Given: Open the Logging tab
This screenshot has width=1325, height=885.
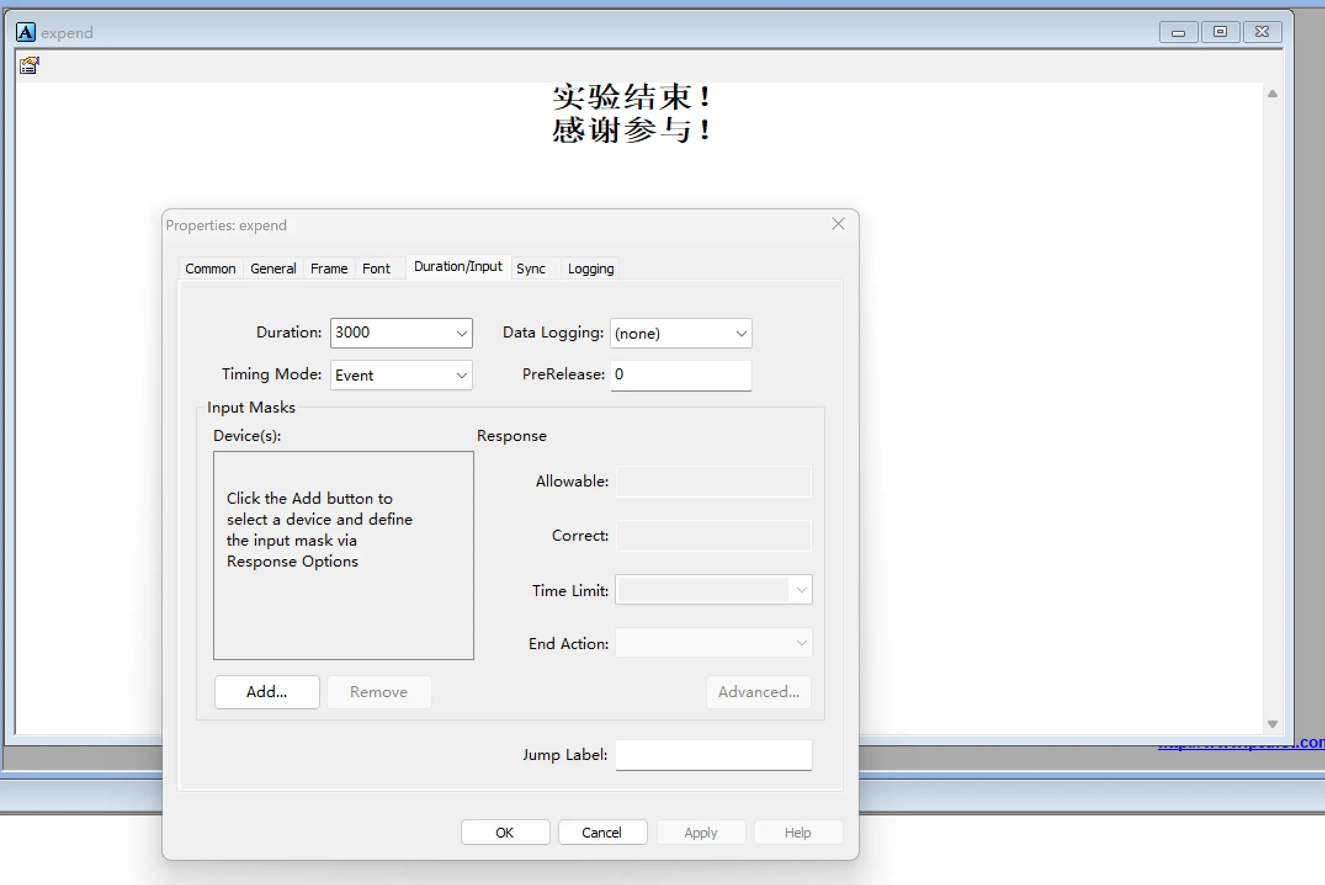Looking at the screenshot, I should pos(591,269).
